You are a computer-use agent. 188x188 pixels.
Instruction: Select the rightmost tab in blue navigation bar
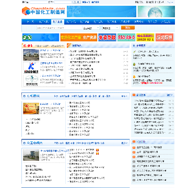pos(166,22)
